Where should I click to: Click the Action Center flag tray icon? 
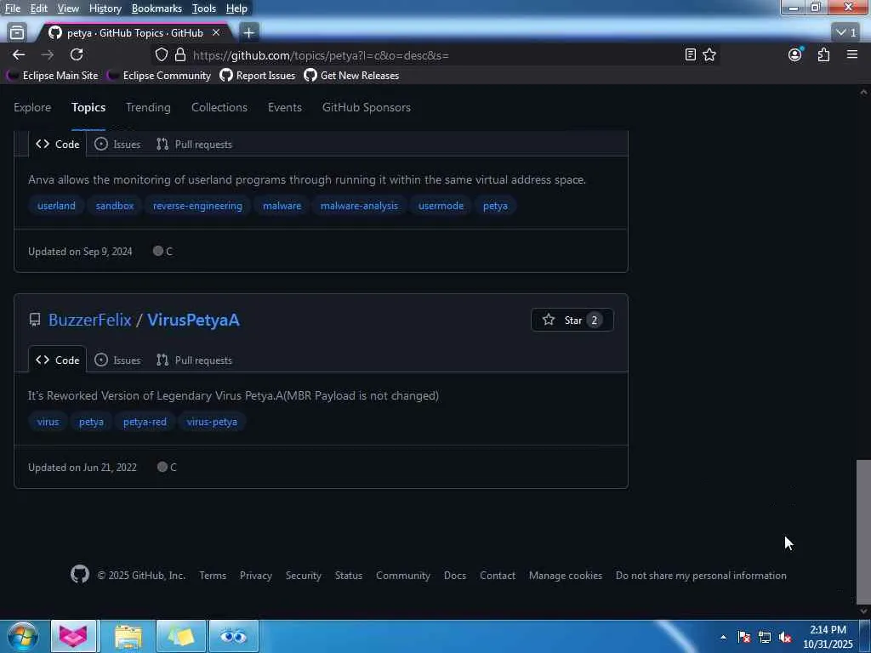point(744,637)
